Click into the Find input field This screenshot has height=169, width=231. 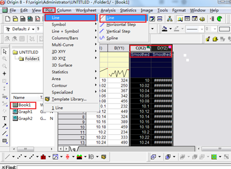pyautogui.click(x=123, y=167)
